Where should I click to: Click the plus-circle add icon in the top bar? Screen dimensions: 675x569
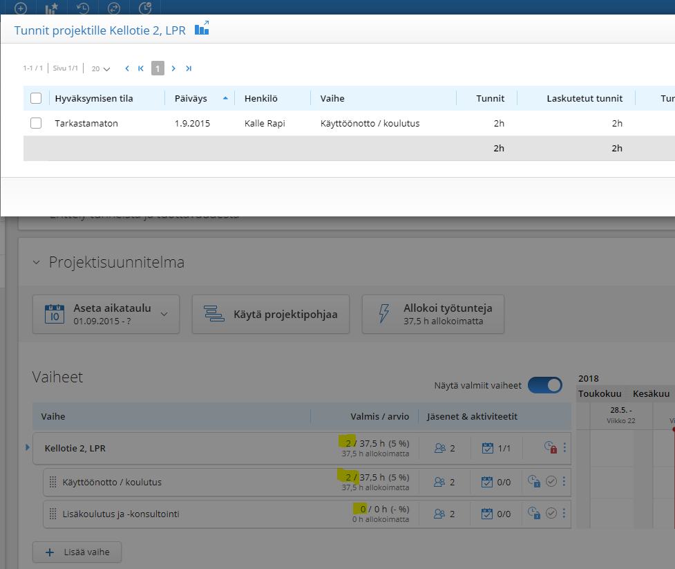(20, 8)
